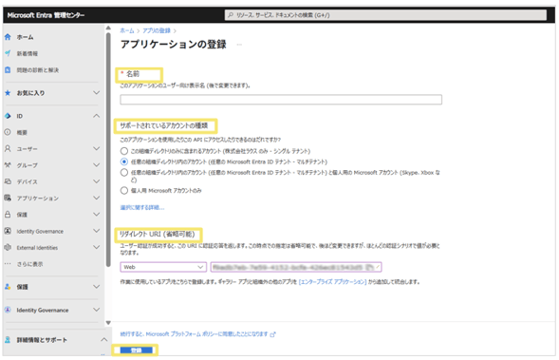
Task: Click the Microsoft Entra admin center title
Action: (46, 15)
